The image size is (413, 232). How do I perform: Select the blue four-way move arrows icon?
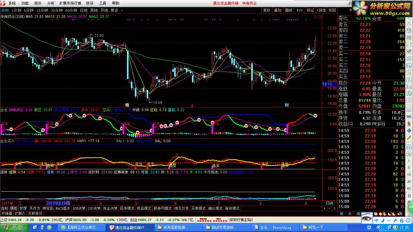409,131
